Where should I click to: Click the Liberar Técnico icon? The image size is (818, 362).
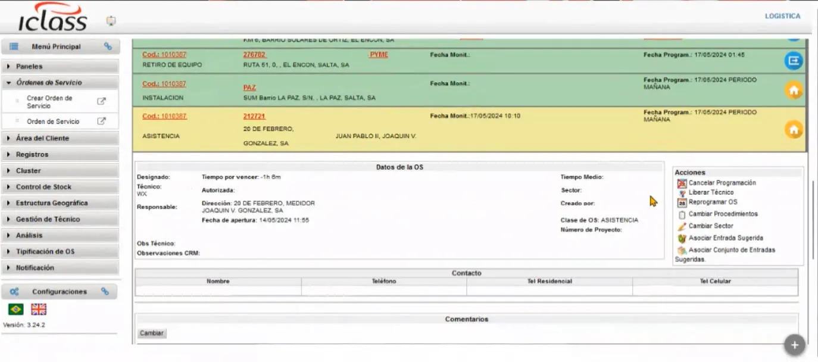click(x=682, y=193)
